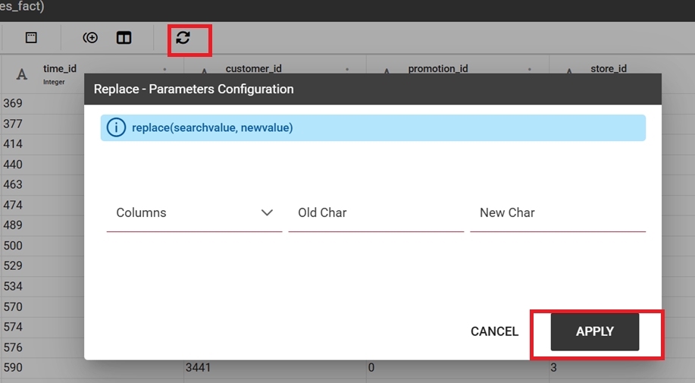
Task: Open time_id column options dot
Action: 164,69
